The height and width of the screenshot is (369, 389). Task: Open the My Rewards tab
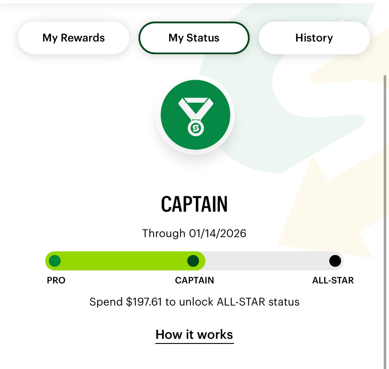(x=74, y=38)
